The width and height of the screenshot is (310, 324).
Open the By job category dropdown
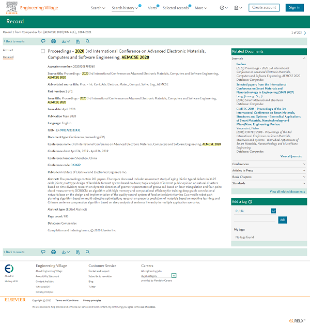click(x=174, y=275)
